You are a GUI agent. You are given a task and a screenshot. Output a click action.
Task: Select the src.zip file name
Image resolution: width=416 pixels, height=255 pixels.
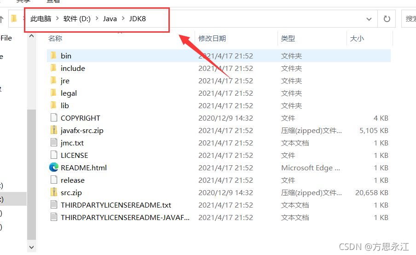tap(71, 192)
